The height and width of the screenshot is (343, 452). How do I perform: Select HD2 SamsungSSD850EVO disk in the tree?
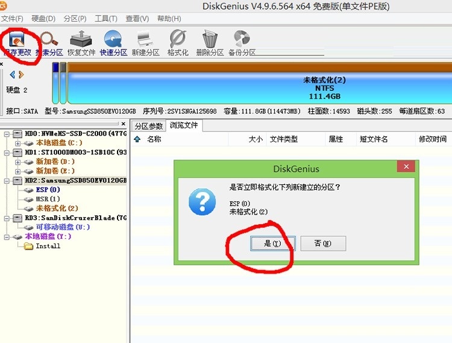(x=75, y=180)
